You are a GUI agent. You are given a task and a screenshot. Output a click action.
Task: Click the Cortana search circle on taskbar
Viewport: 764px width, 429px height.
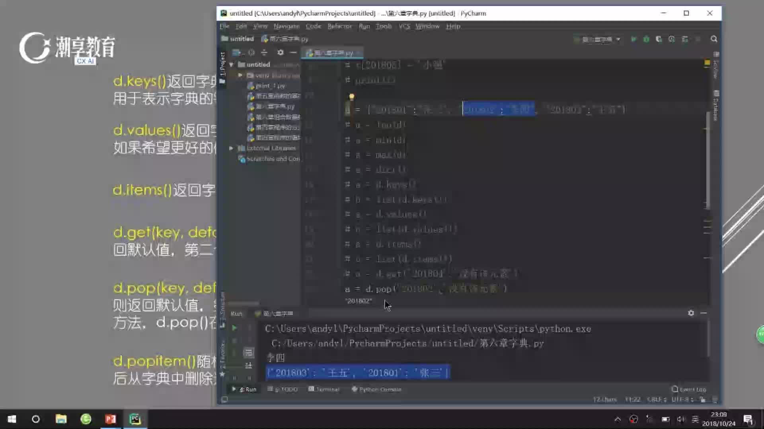coord(36,419)
